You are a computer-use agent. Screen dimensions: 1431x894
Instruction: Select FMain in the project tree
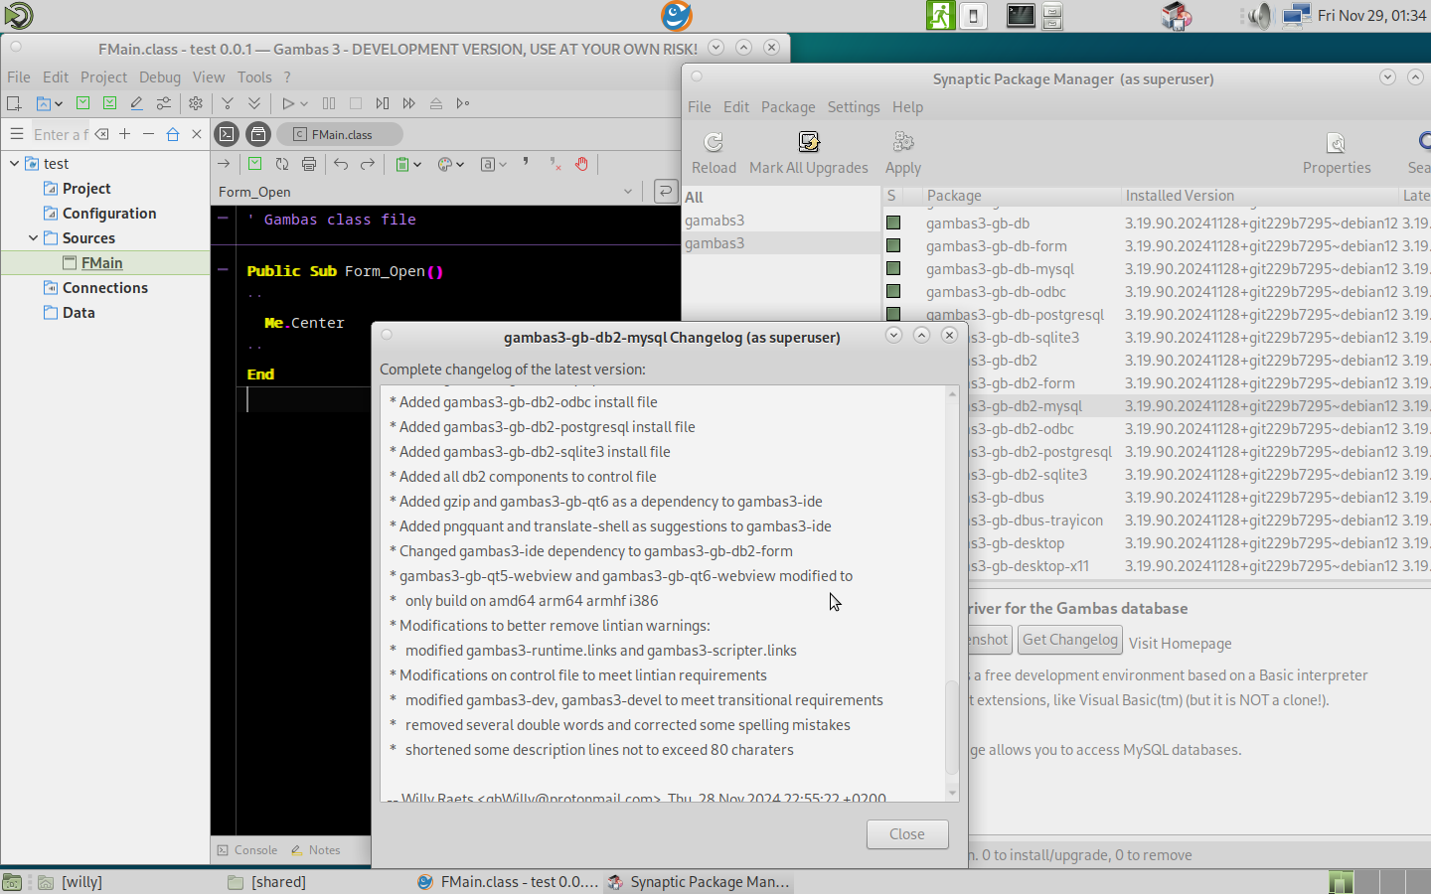point(102,262)
